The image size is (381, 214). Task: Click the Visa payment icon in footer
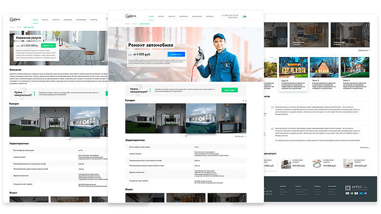pos(347,193)
